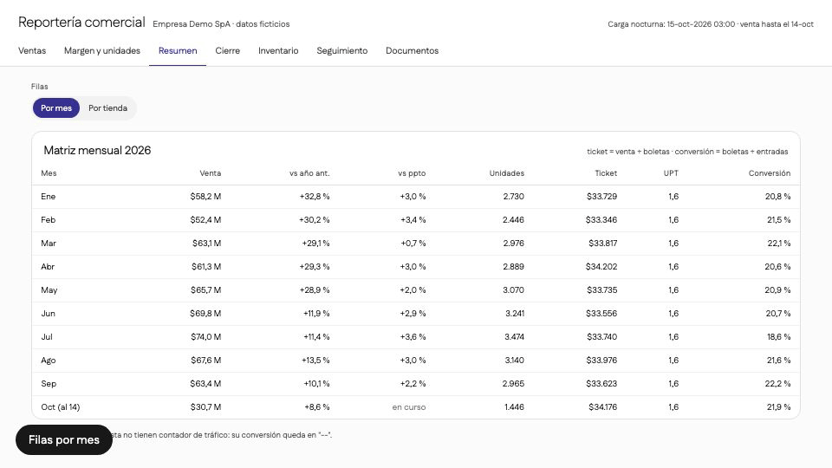
Task: Click the en curso budget status
Action: (408, 407)
